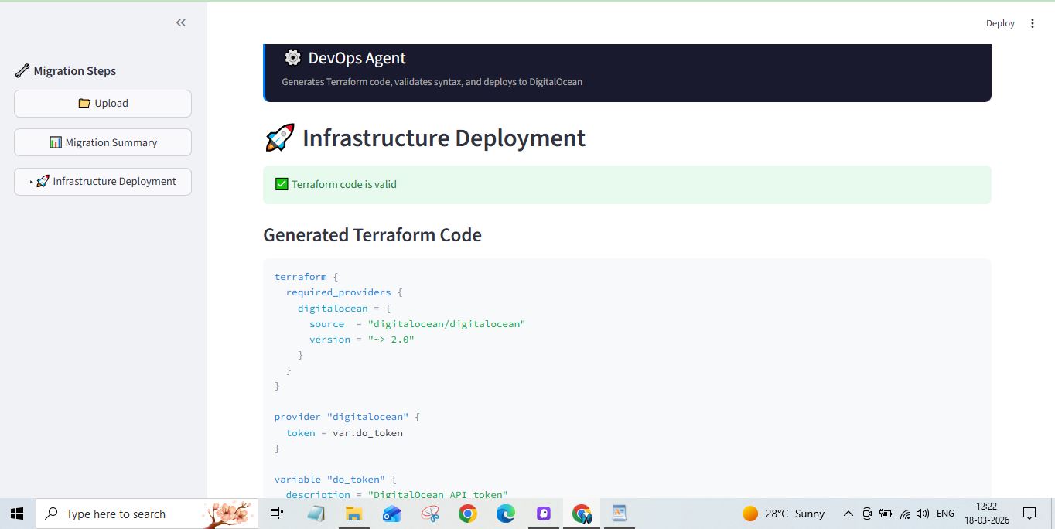Click the source digitalocean/digitalocean code line
1055x529 pixels.
pos(417,323)
